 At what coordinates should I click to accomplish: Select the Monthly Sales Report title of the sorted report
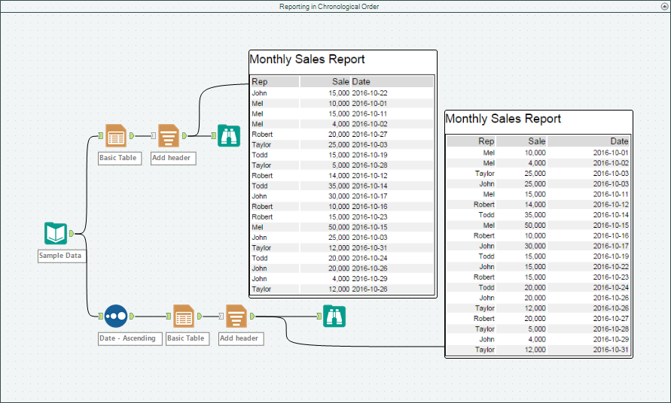[x=503, y=119]
